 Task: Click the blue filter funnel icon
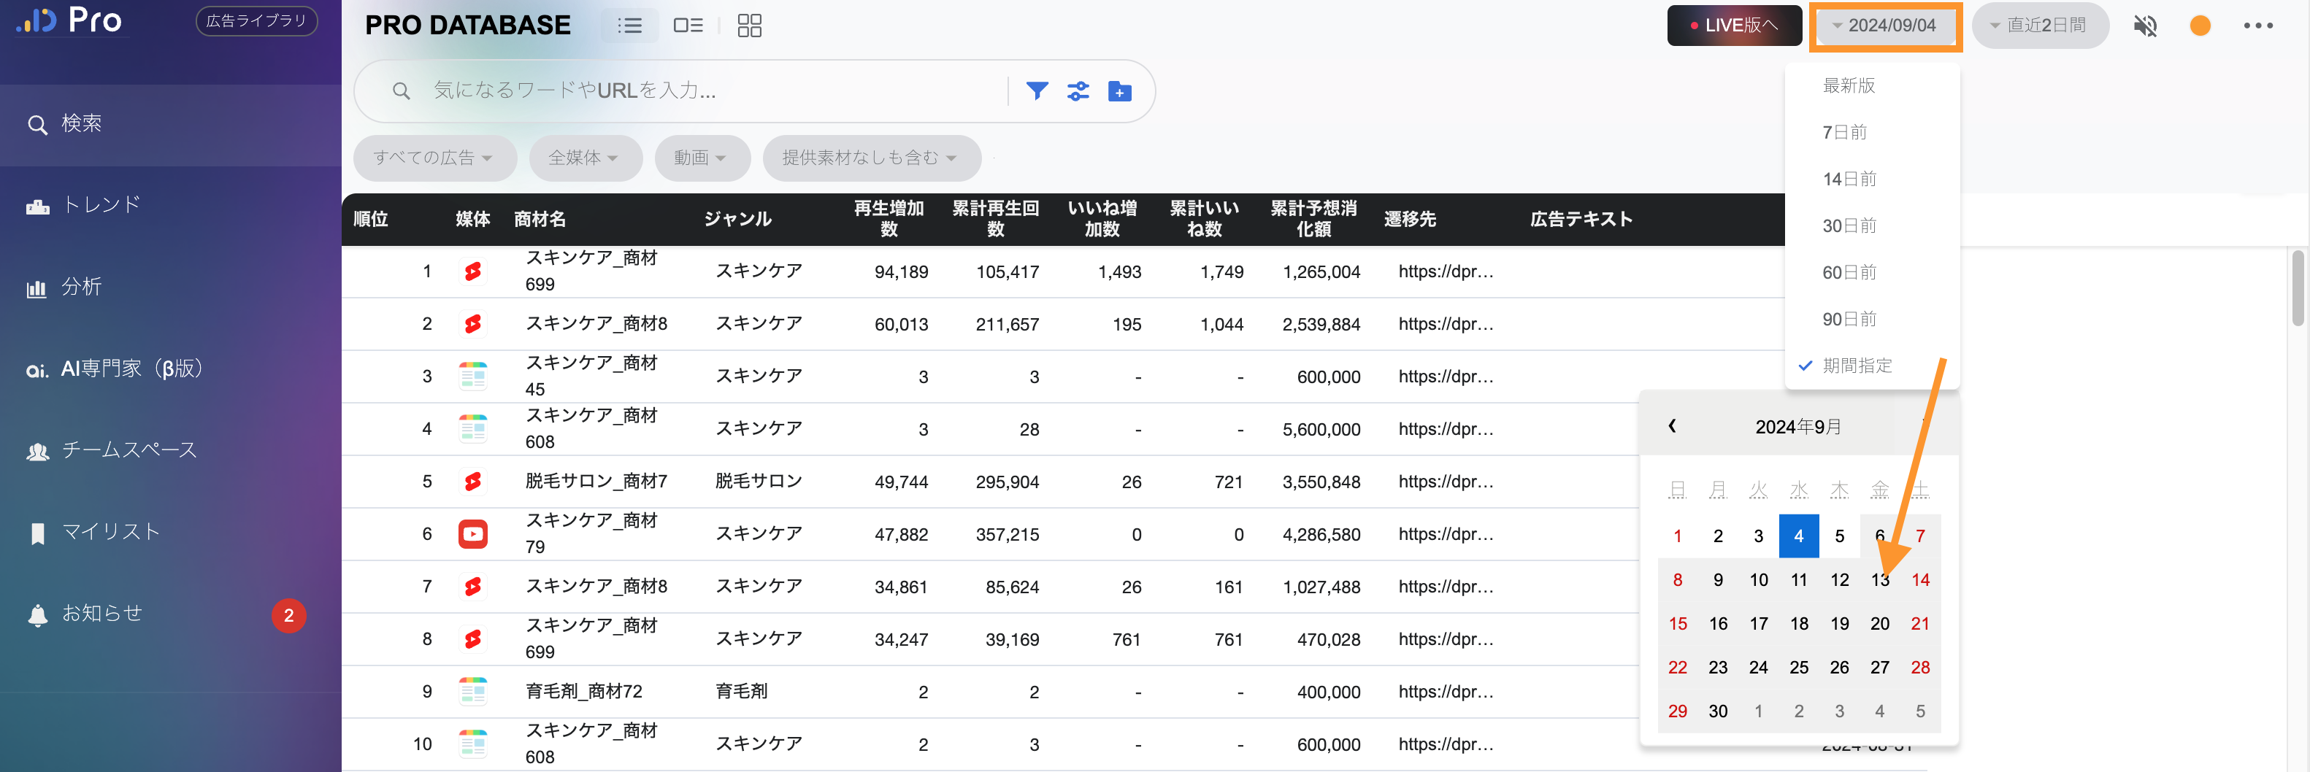click(x=1037, y=90)
